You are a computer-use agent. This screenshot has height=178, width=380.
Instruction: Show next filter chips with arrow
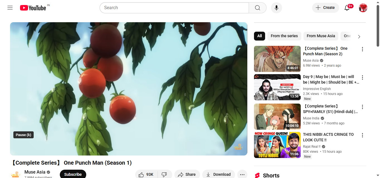pos(359,36)
